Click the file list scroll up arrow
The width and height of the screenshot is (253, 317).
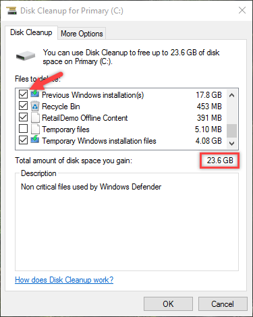click(231, 95)
